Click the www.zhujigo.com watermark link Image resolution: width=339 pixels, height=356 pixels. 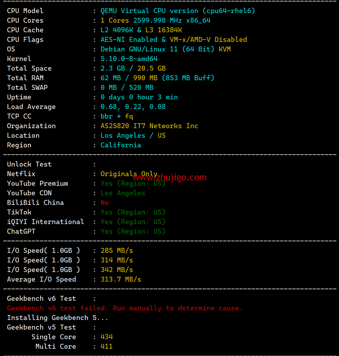pos(170,177)
